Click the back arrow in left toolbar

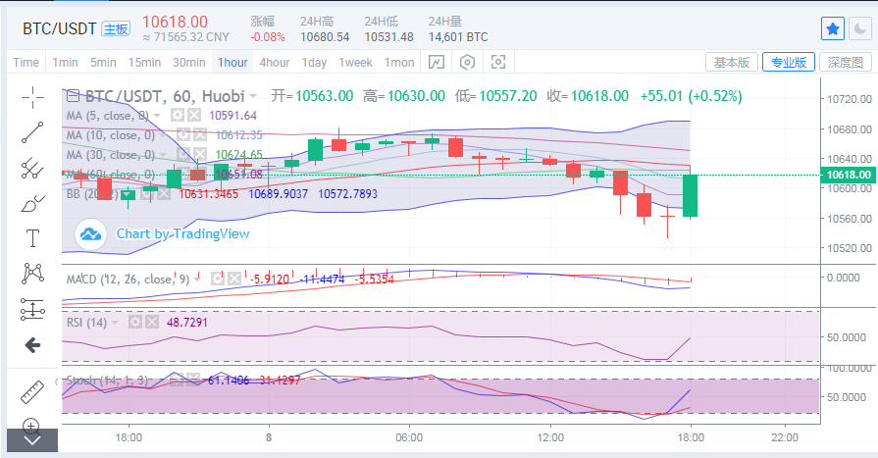pos(32,344)
